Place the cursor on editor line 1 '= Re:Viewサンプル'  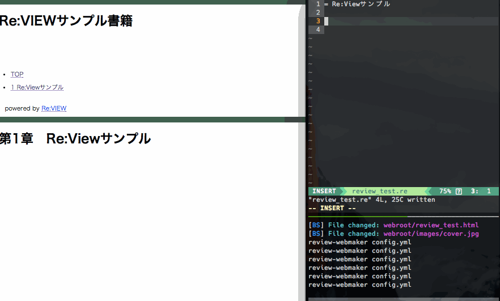[357, 4]
